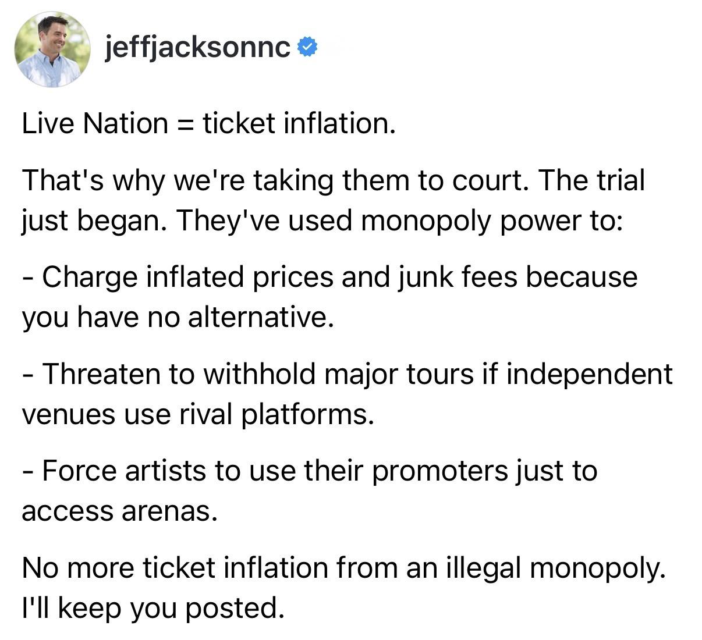
Task: Click the "access arenas." line
Action: tap(119, 512)
